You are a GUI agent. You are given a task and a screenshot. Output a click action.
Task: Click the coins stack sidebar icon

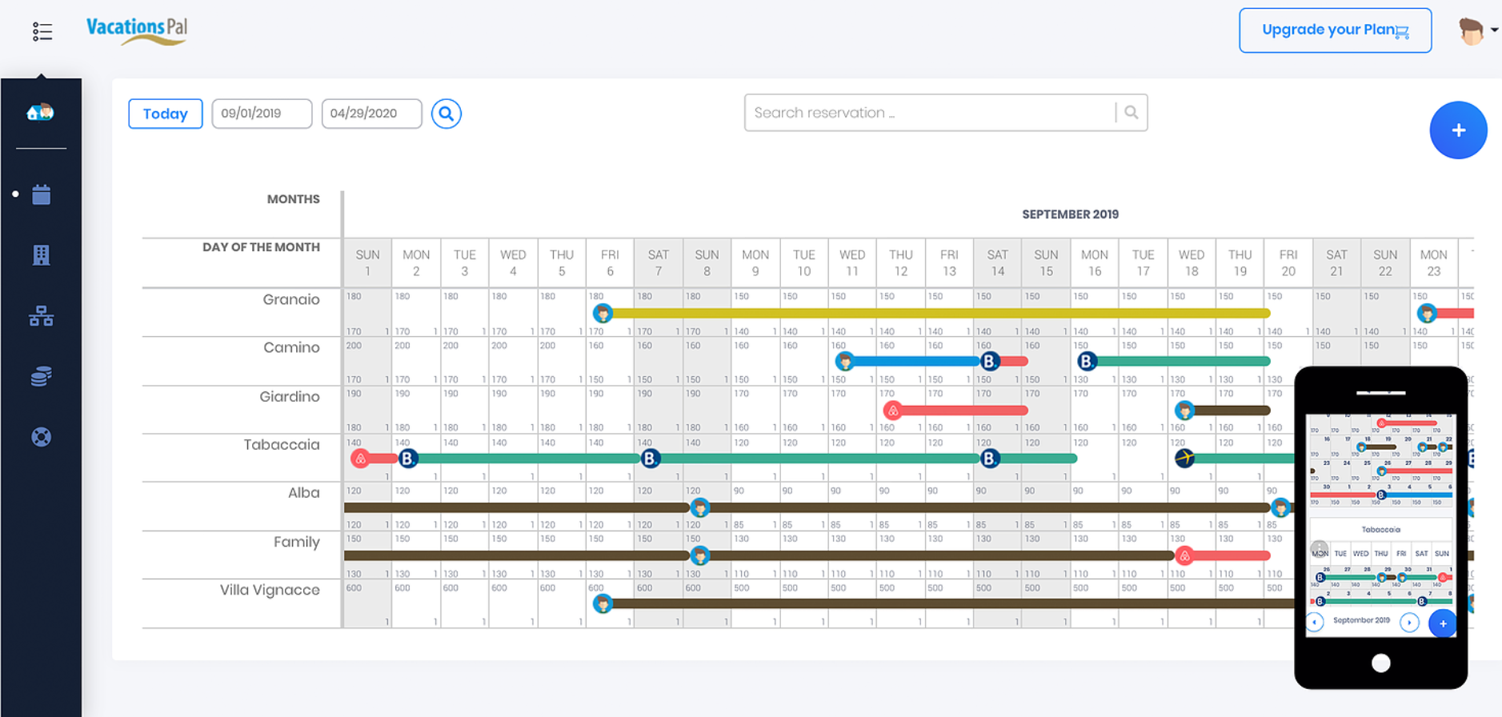tap(42, 376)
